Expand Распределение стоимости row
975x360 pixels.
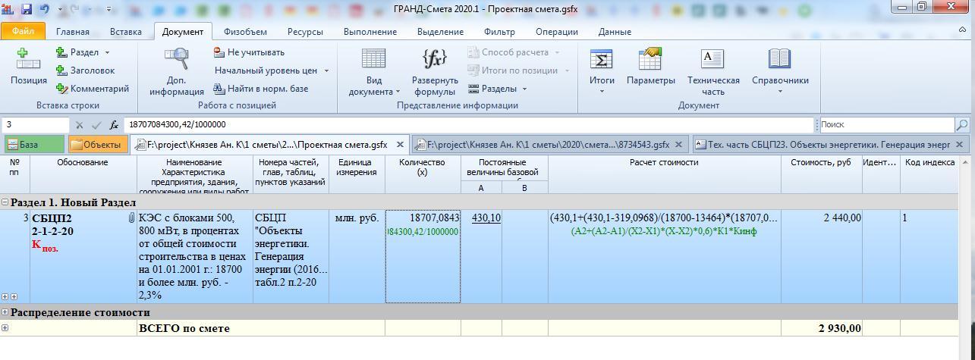point(5,312)
